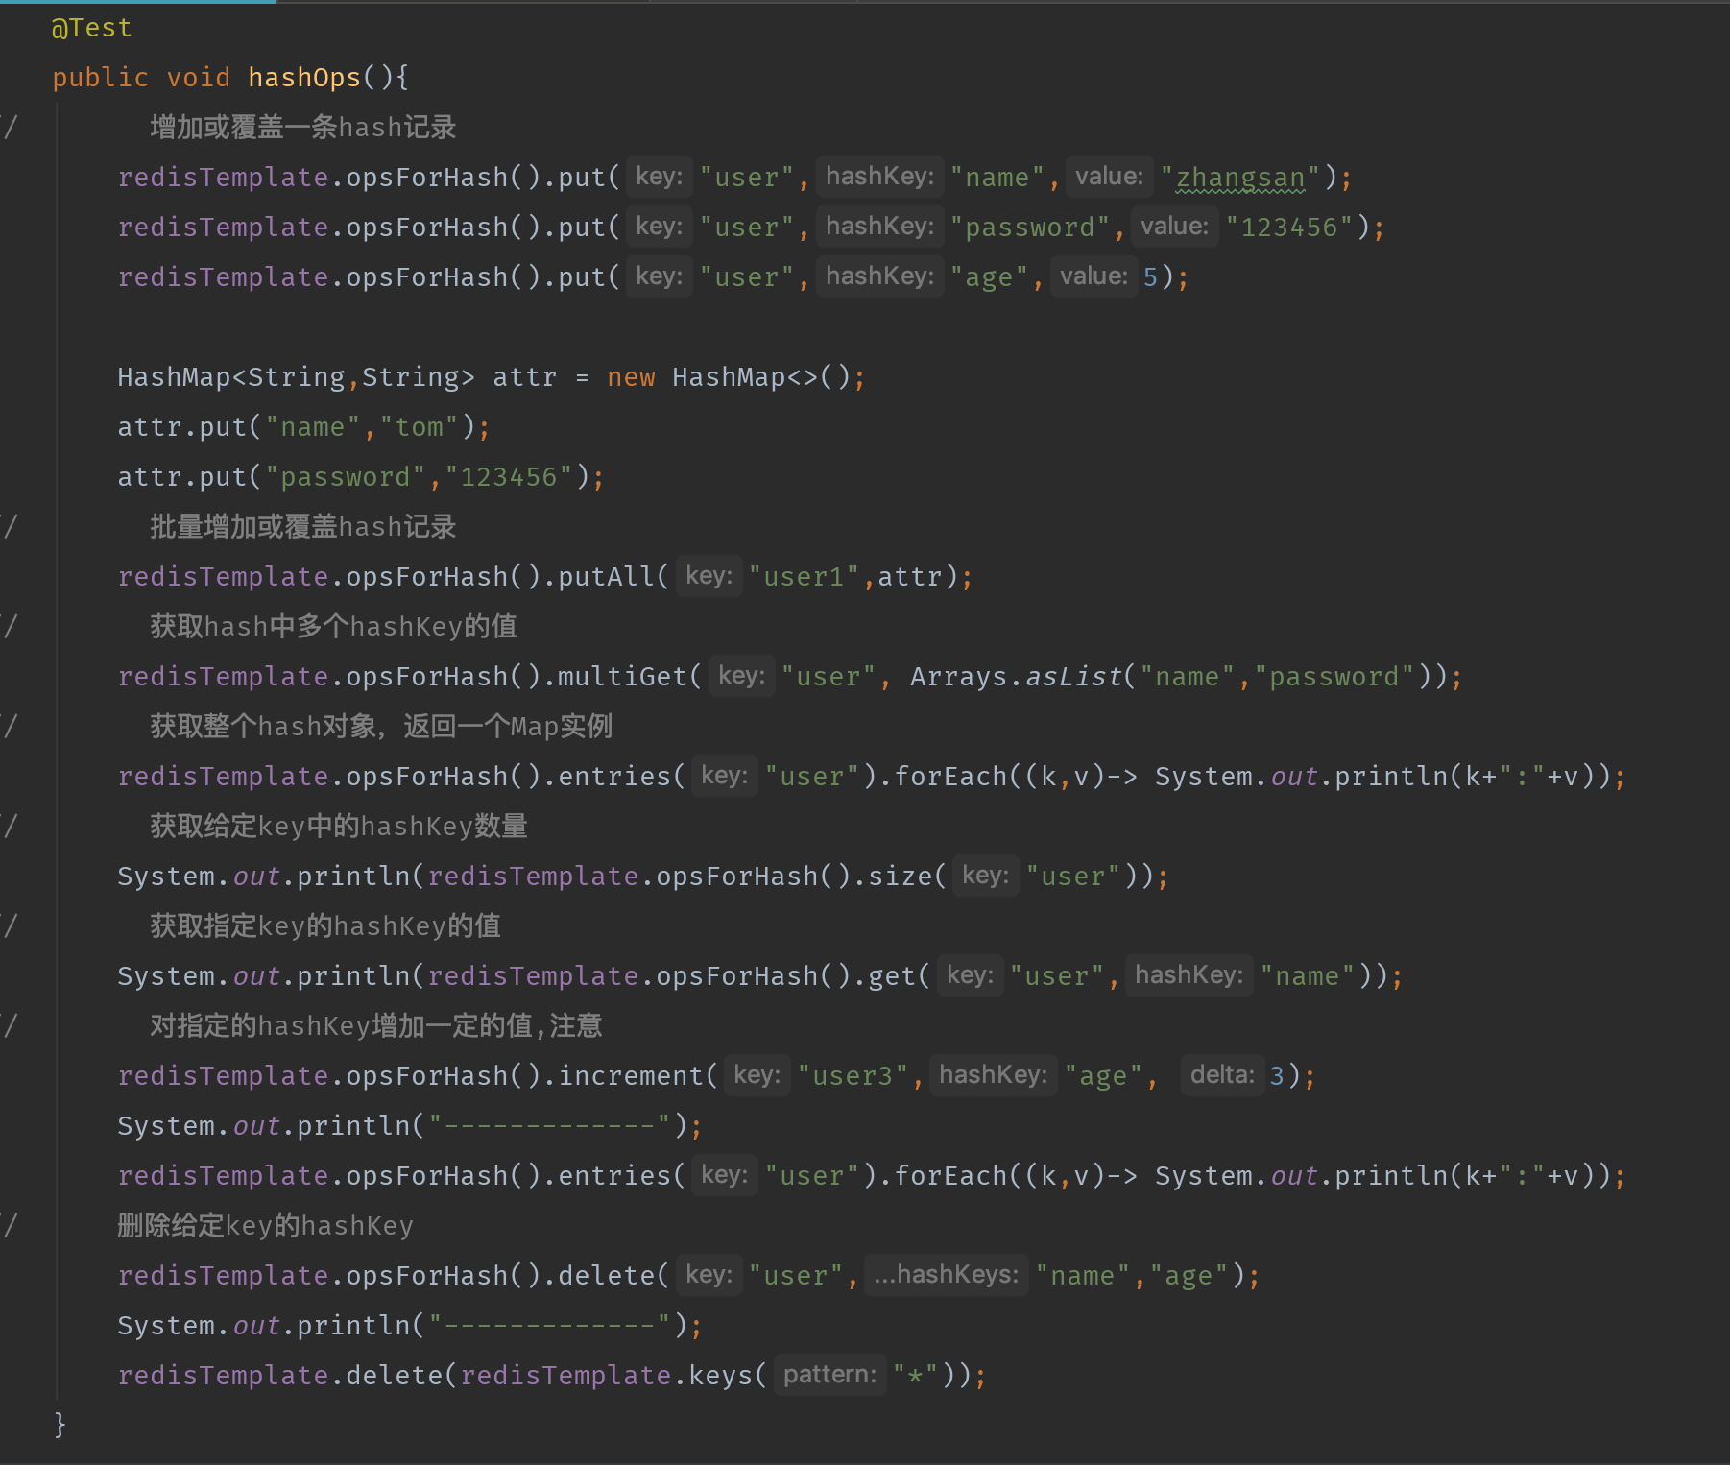
Task: Click the "age" hashKey in the put call
Action: pyautogui.click(x=989, y=277)
